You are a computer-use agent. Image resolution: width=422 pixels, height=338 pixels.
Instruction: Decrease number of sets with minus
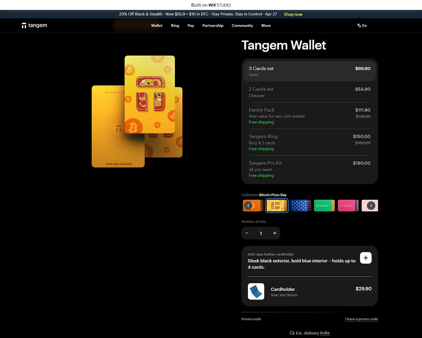(x=247, y=233)
